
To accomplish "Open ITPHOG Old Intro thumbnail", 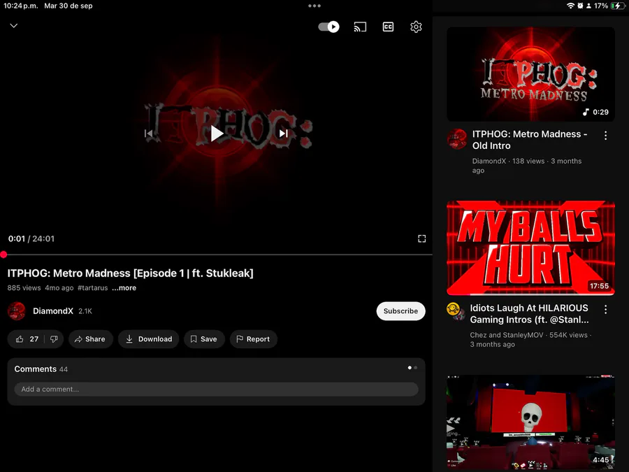I will [530, 74].
